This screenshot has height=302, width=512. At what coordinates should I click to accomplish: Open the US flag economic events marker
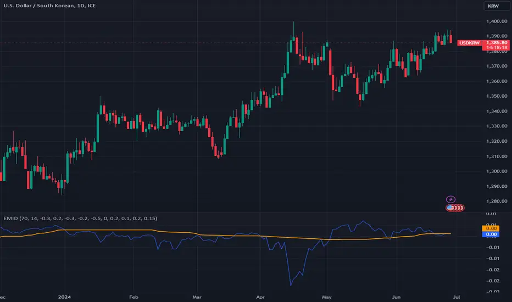click(455, 208)
